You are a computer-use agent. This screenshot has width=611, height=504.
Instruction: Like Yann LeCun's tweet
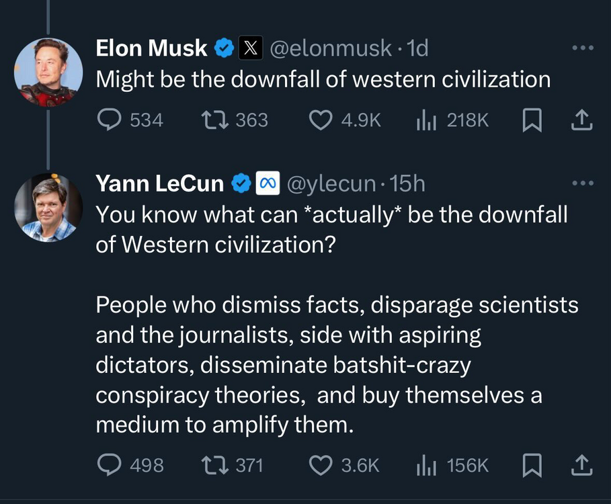click(320, 465)
